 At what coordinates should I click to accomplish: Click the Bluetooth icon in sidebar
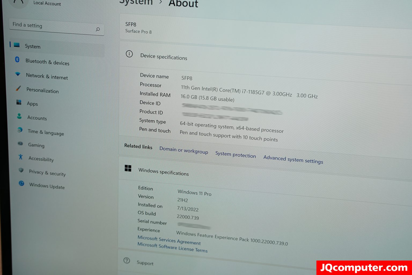click(x=17, y=60)
